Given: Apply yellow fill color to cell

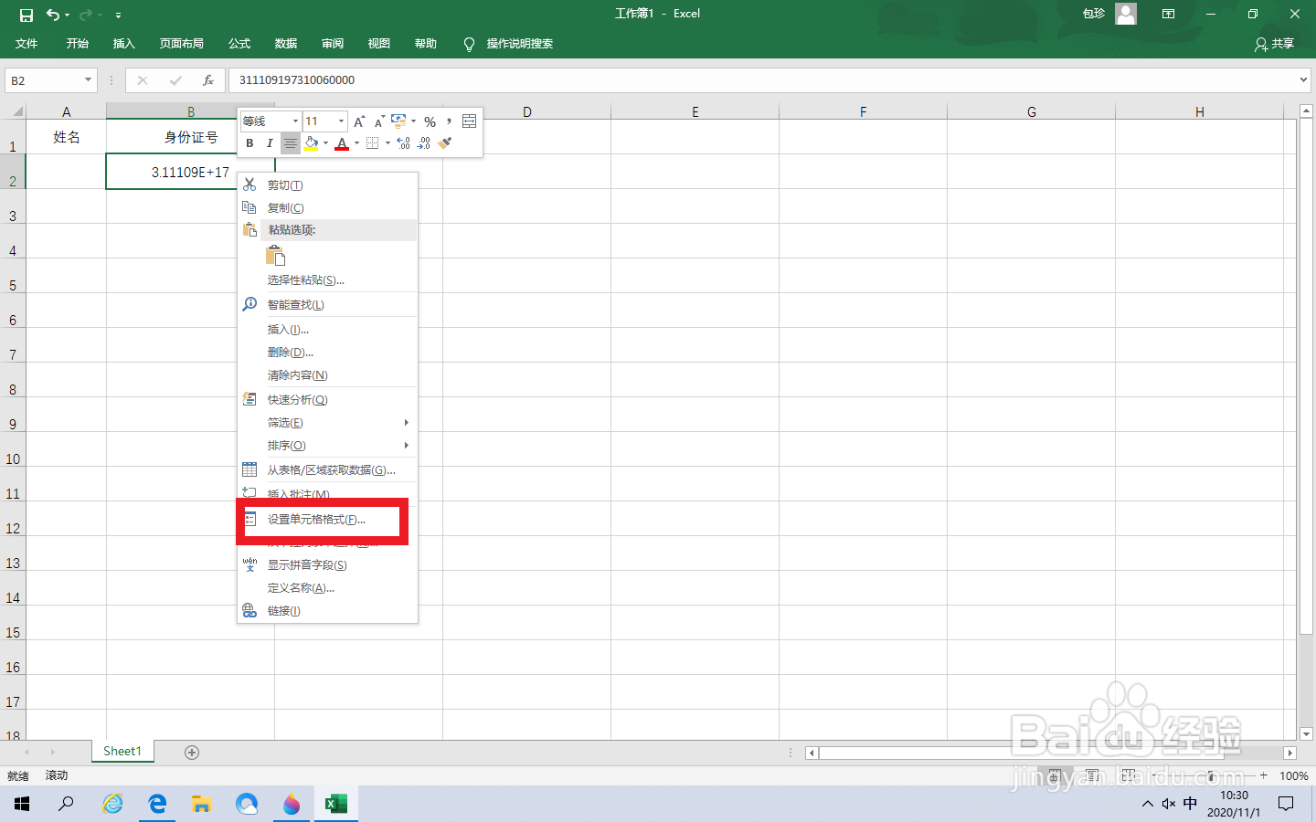Looking at the screenshot, I should click(311, 143).
